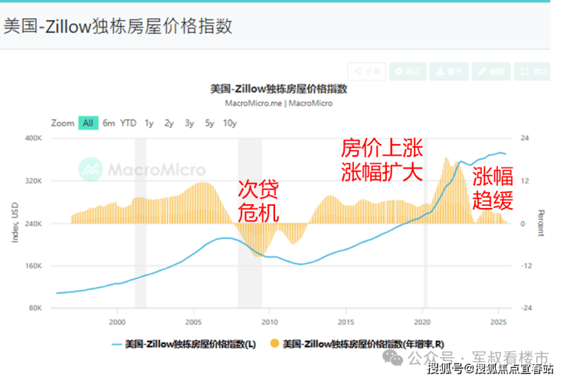Image resolution: width=567 pixels, height=381 pixels.
Task: Toggle the yellow annual growth rate (R) legend series
Action: click(357, 344)
